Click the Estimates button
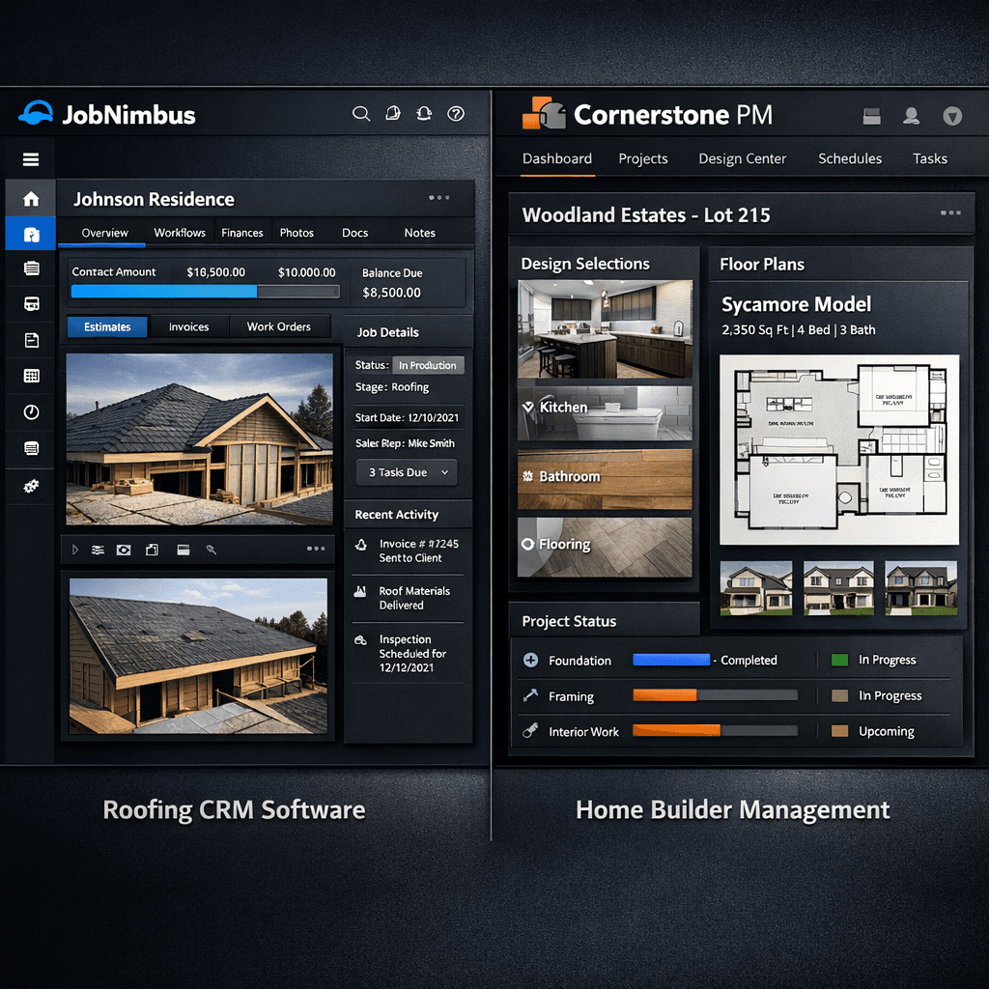 click(107, 326)
